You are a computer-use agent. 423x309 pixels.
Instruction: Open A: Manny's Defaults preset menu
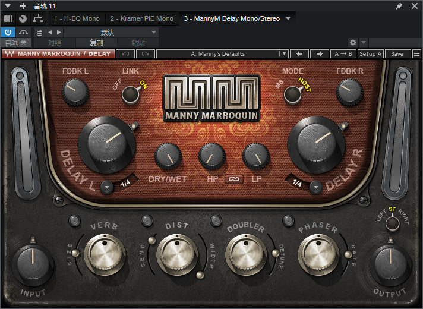(x=222, y=53)
